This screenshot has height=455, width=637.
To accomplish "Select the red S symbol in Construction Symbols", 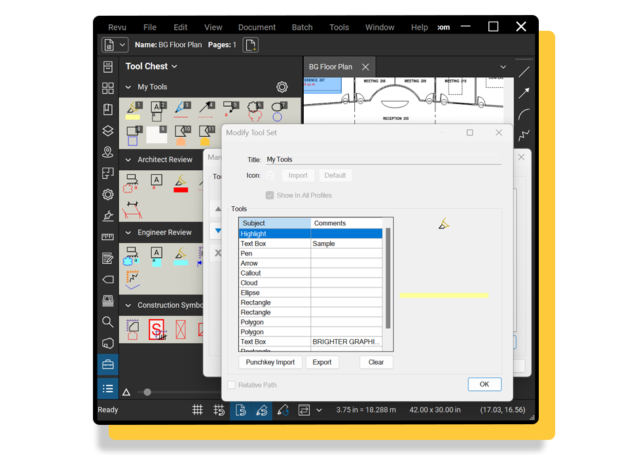I will coord(157,329).
